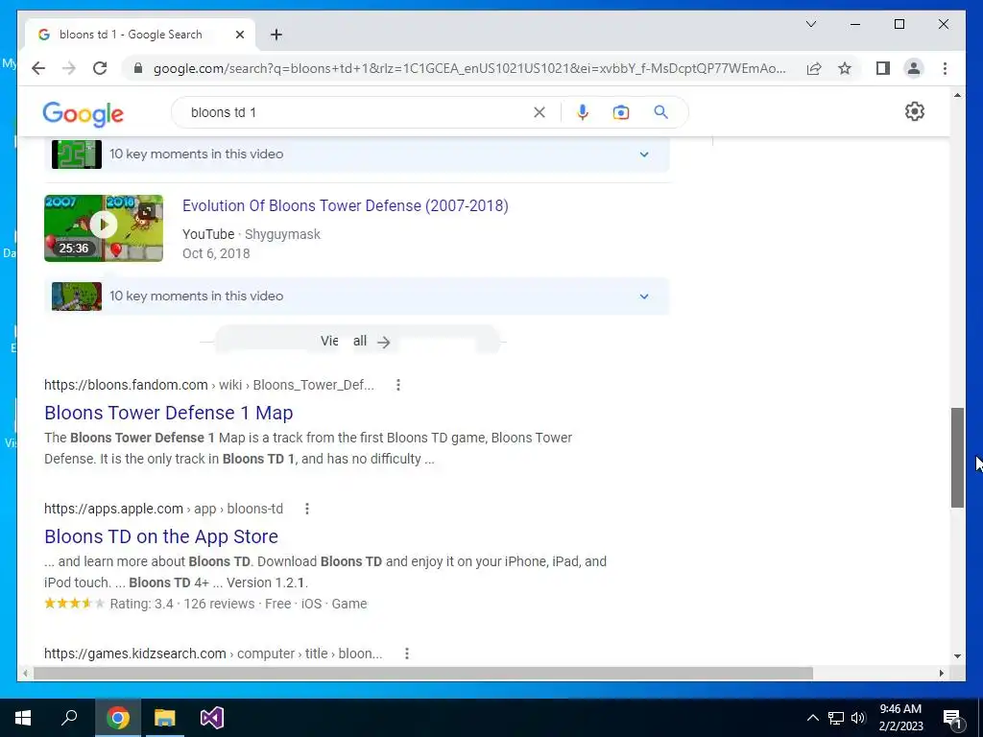Open the thumbnail in the first key moments row
The height and width of the screenshot is (737, 983).
pyautogui.click(x=77, y=155)
